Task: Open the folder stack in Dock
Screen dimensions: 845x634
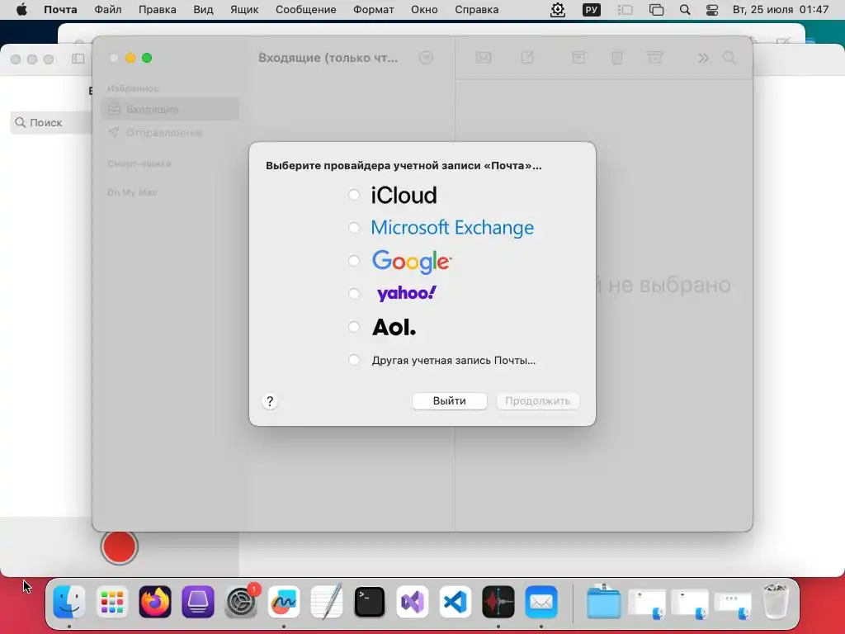Action: 603,602
